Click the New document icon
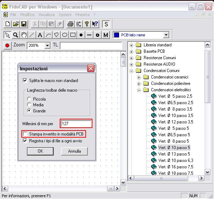 click(x=7, y=24)
